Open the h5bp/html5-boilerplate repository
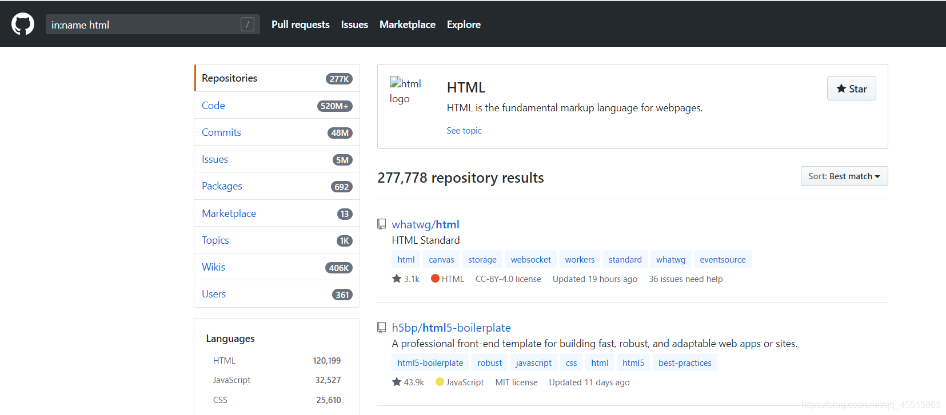Viewport: 946px width, 415px height. tap(452, 328)
